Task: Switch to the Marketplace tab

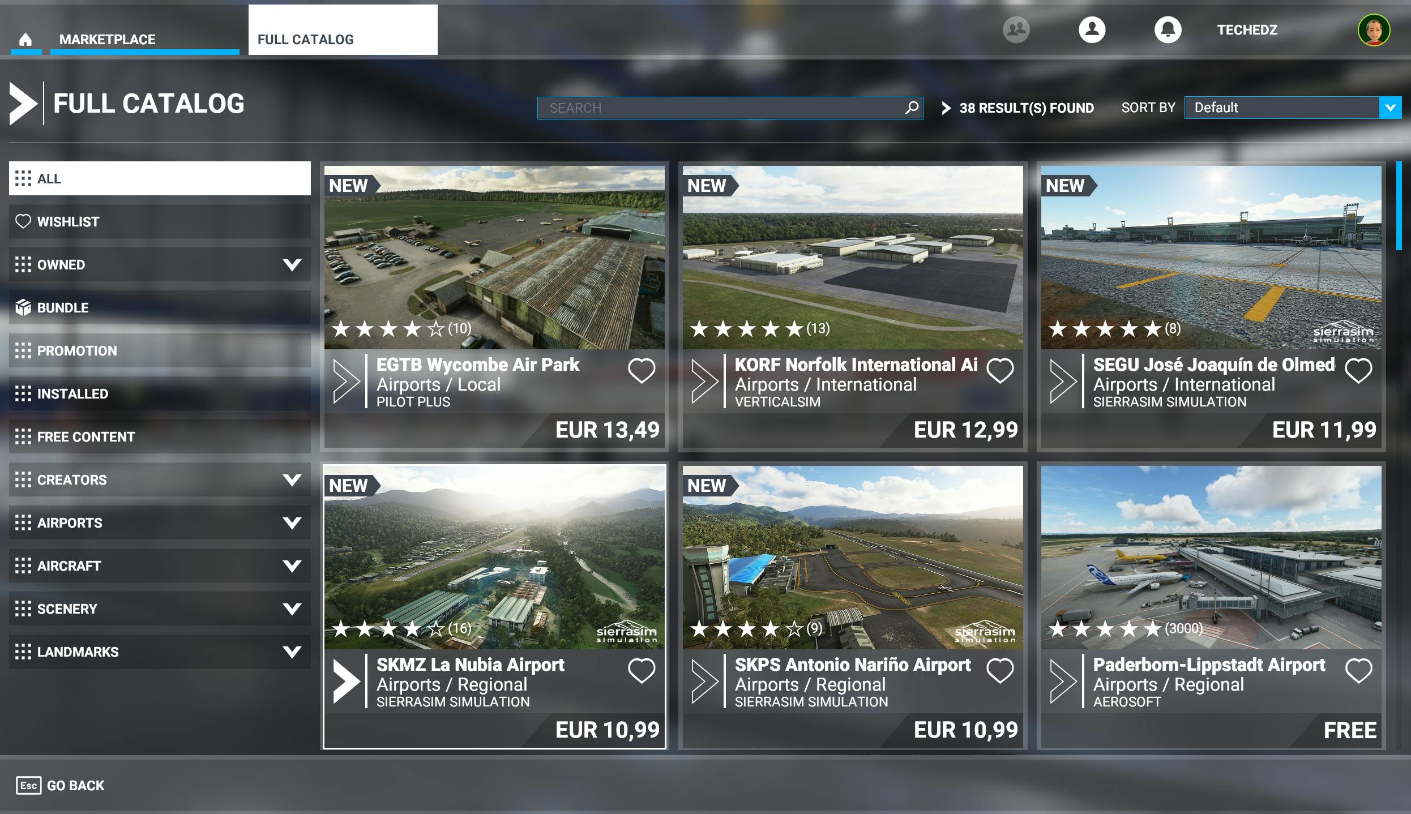Action: [x=108, y=40]
